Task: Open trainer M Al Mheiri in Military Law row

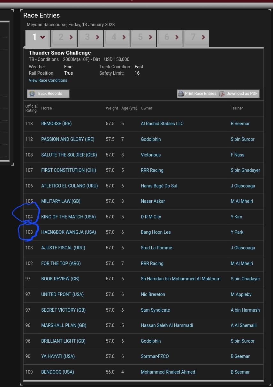Action: pyautogui.click(x=242, y=201)
